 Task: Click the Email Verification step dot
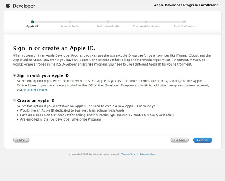click(184, 22)
